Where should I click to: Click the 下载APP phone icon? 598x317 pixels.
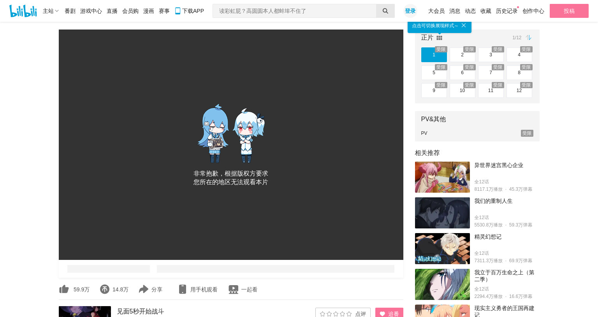pyautogui.click(x=178, y=11)
